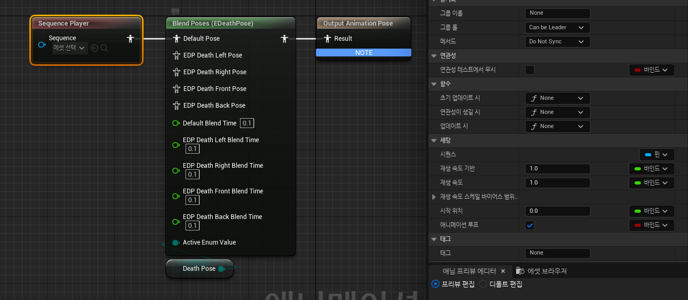Edit the EDP Death Right Blend Time value
The height and width of the screenshot is (300, 688).
[192, 175]
